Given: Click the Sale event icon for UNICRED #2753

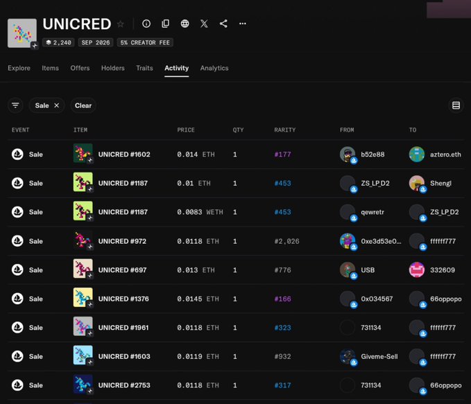Looking at the screenshot, I should [17, 385].
